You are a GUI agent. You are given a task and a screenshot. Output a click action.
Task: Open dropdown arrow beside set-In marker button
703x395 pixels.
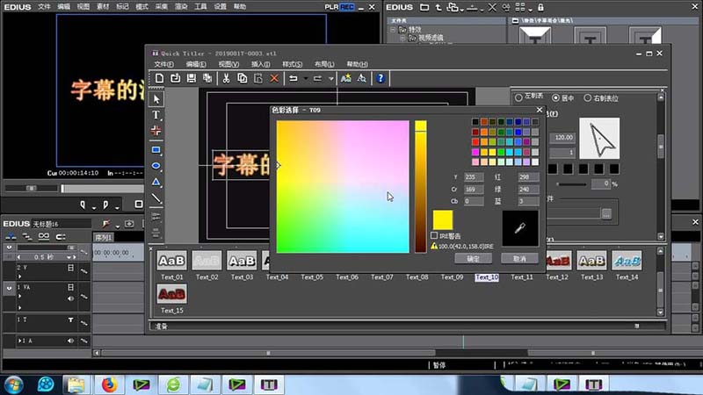[x=94, y=207]
